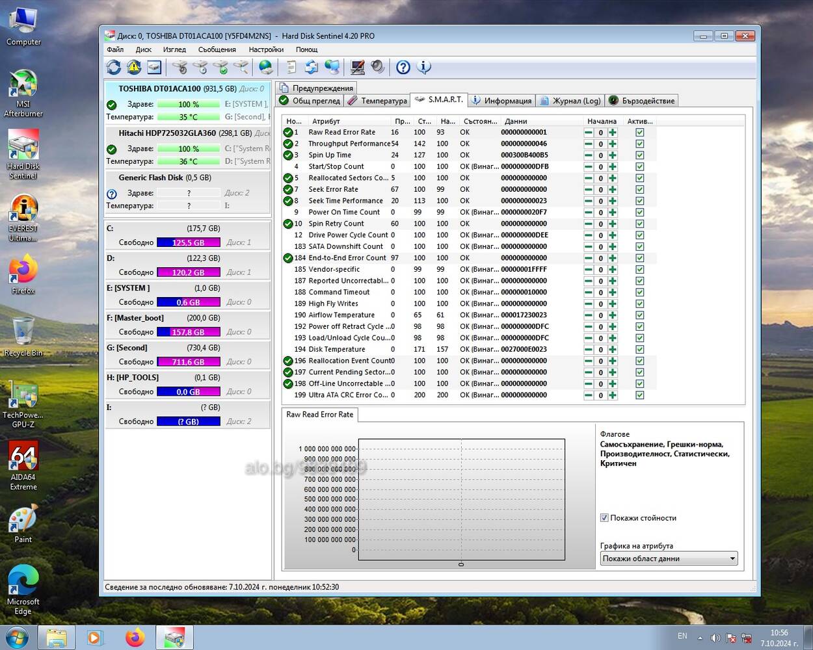
Task: Click the disk panel toolbar icon
Action: 154,67
